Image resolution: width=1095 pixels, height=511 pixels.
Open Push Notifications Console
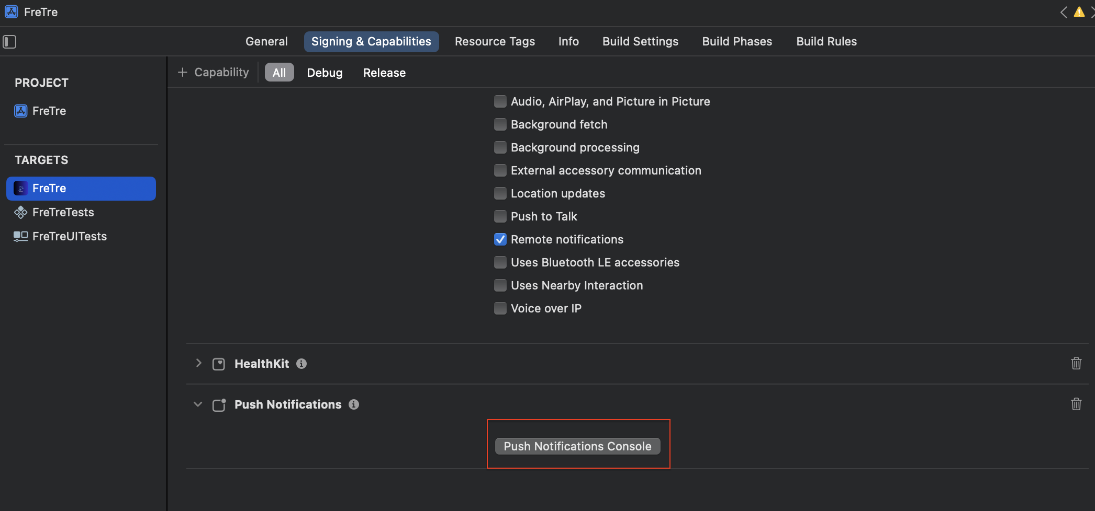coord(577,446)
